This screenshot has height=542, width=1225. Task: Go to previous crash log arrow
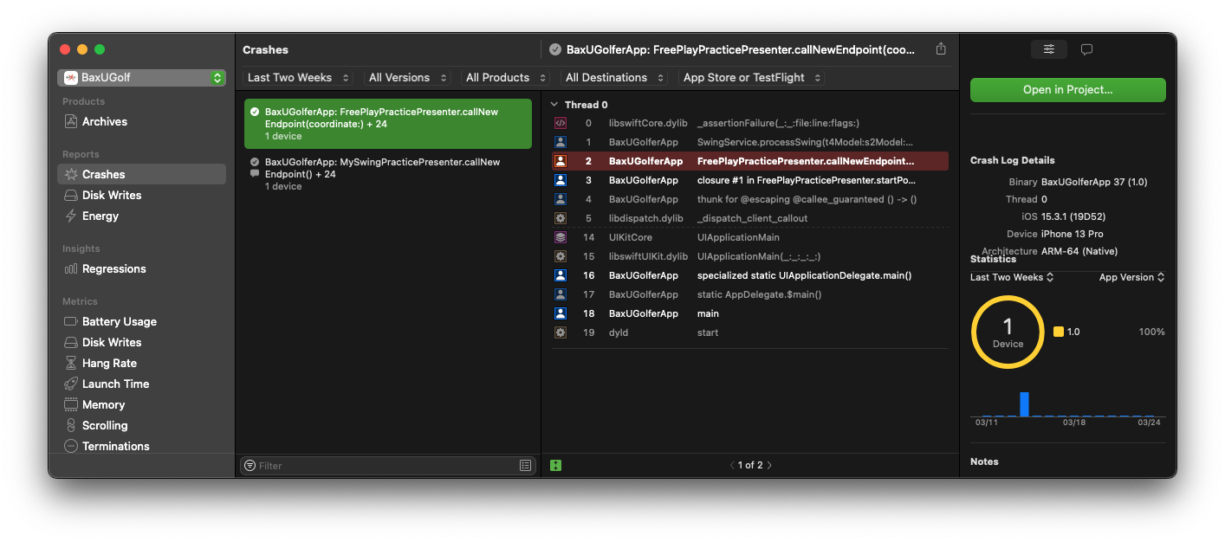[x=731, y=466]
